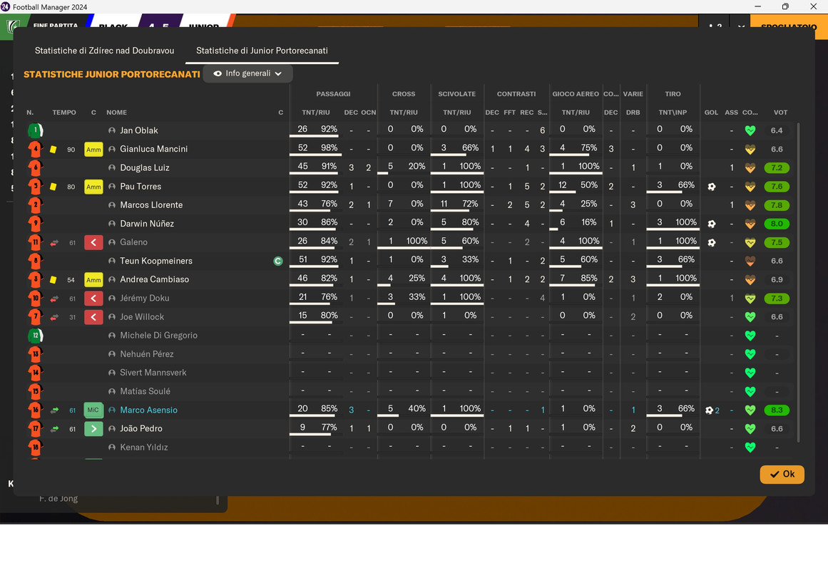Open the Info generali view dropdown
Image resolution: width=828 pixels, height=570 pixels.
click(247, 73)
